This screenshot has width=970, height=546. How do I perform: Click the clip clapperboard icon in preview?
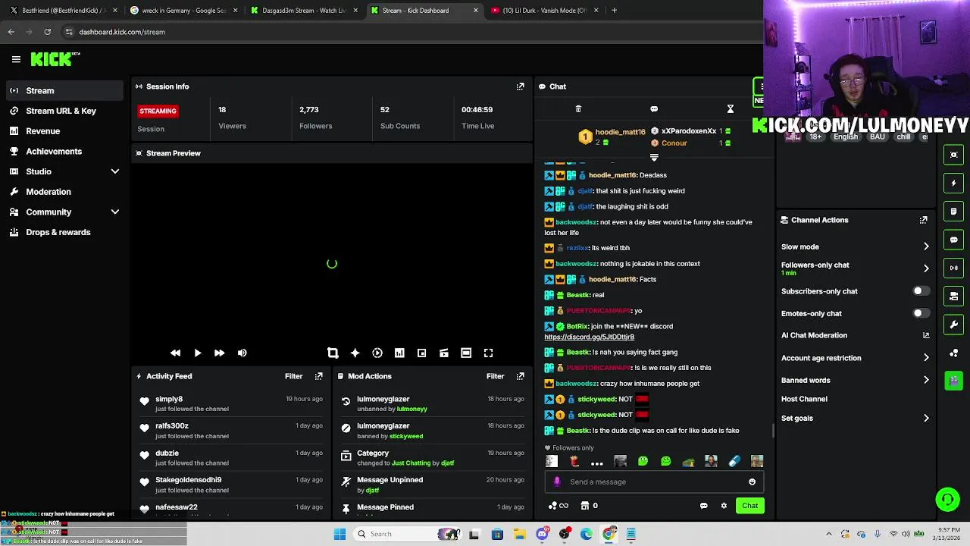(x=444, y=353)
